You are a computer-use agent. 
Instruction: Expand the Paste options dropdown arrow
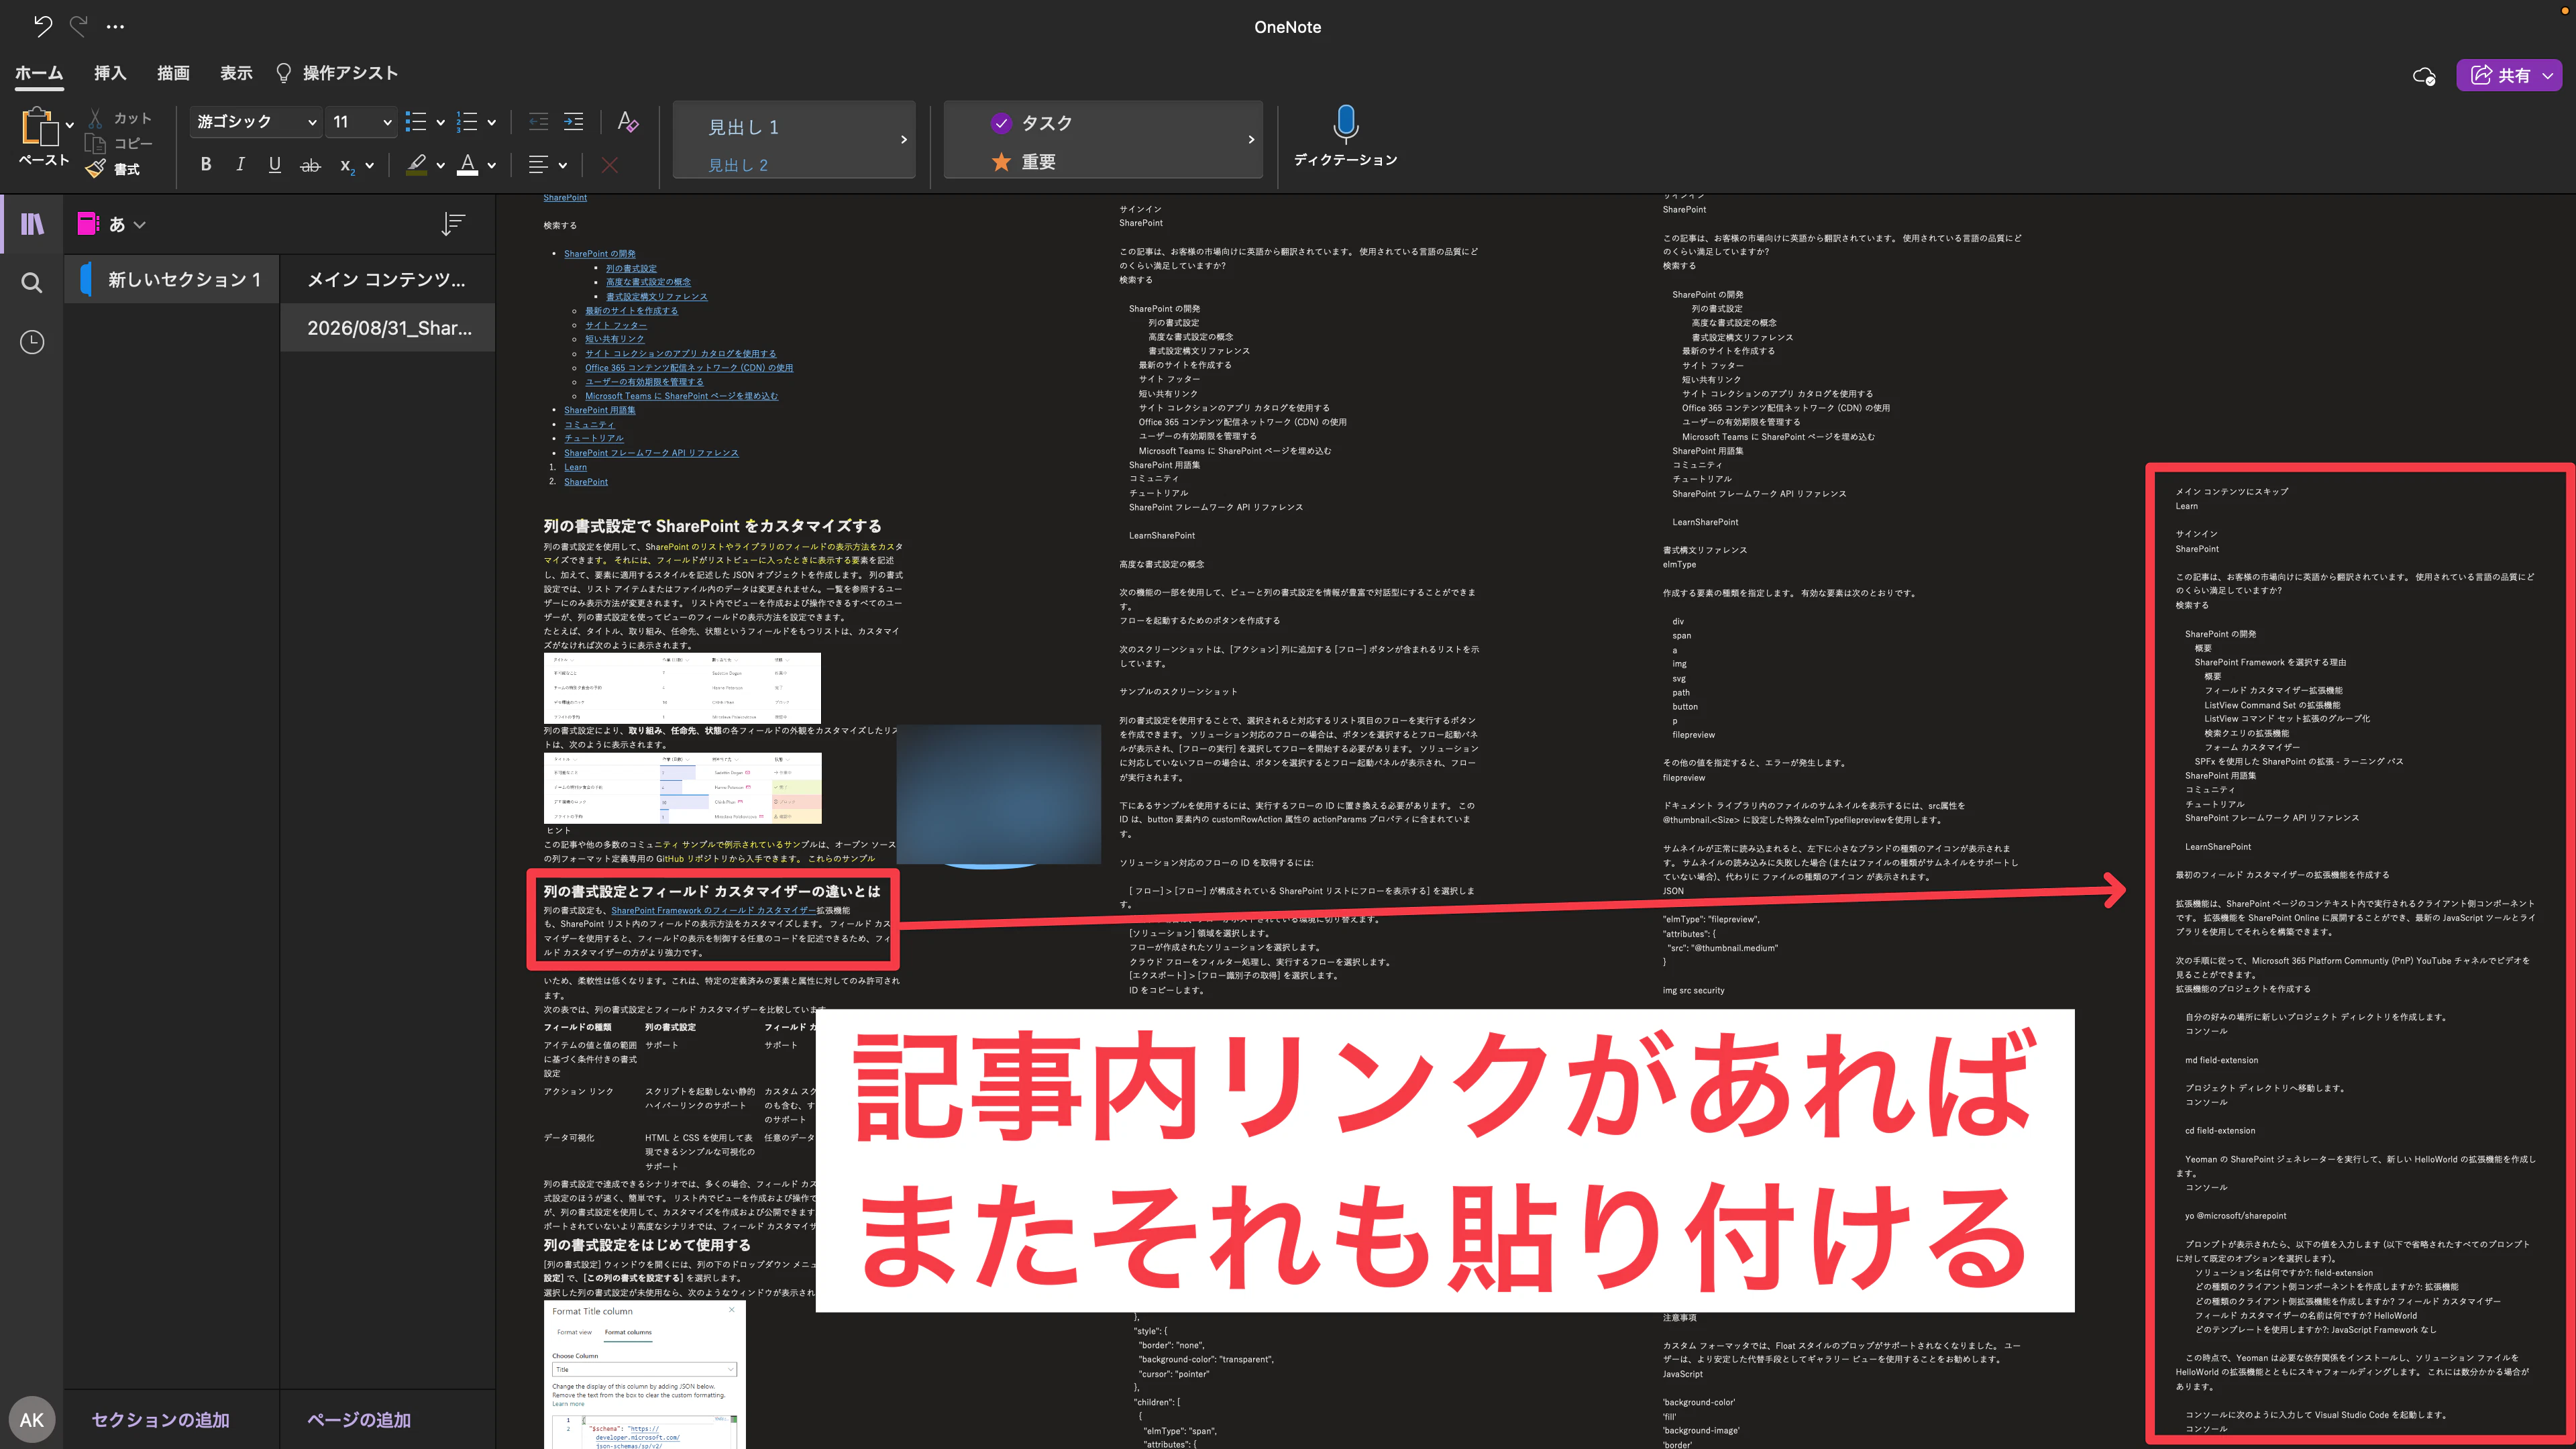coord(70,126)
